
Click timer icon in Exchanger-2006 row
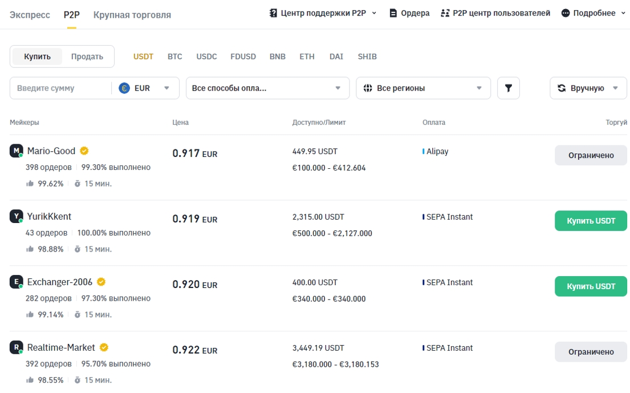tap(78, 315)
